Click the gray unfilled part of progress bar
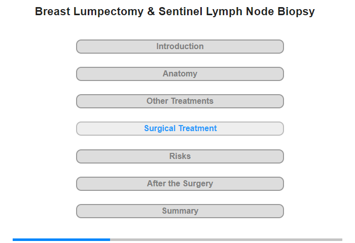The width and height of the screenshot is (355, 243). 226,239
